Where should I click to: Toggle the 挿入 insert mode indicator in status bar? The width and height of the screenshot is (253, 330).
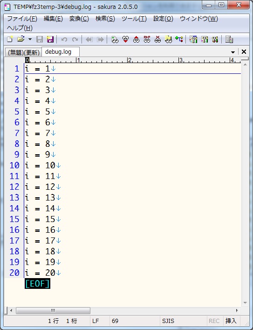231,321
